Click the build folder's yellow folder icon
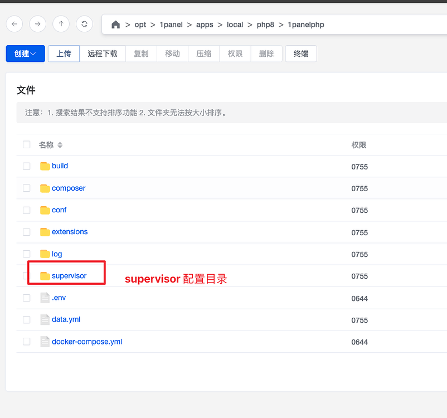This screenshot has height=418, width=447. [x=45, y=166]
